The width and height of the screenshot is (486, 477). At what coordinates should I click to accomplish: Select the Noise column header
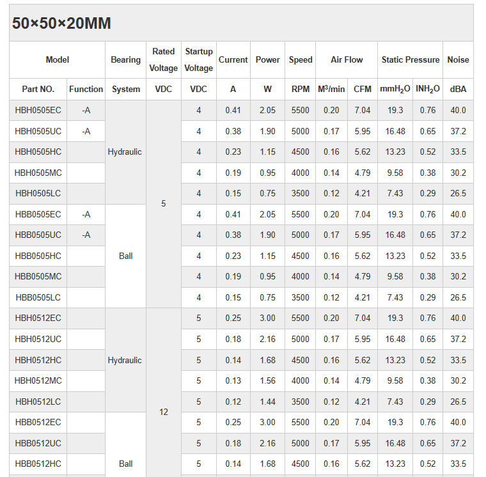[x=458, y=59]
